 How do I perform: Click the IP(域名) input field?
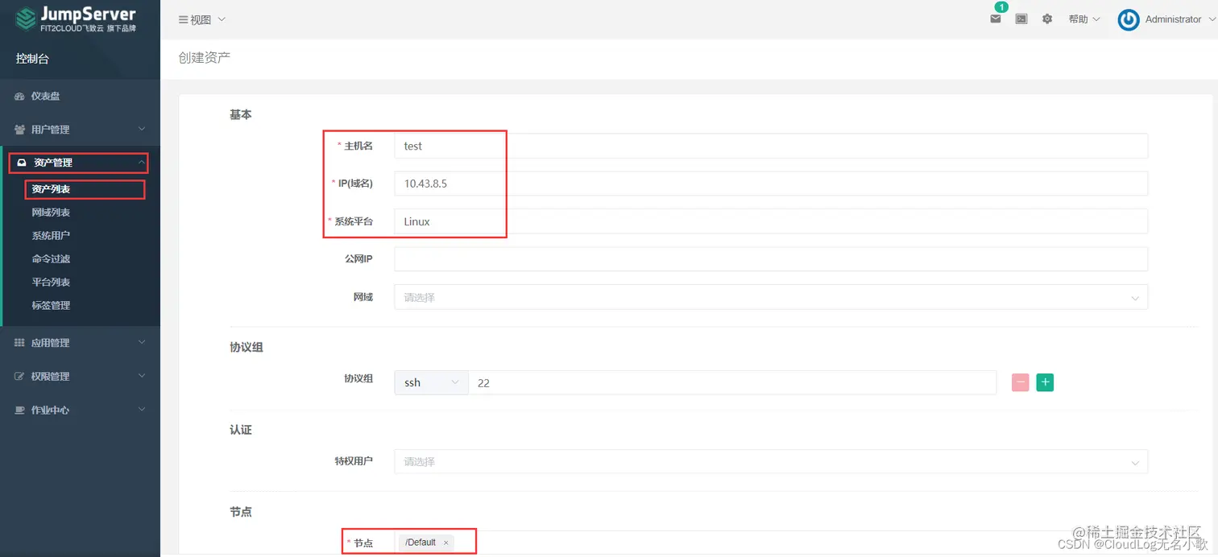pos(771,184)
